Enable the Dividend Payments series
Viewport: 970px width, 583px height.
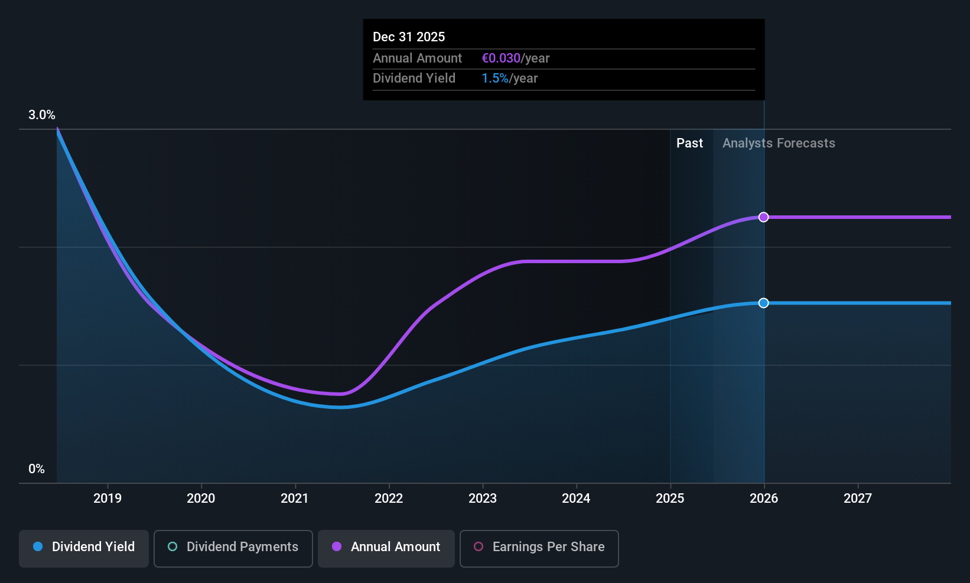(233, 548)
